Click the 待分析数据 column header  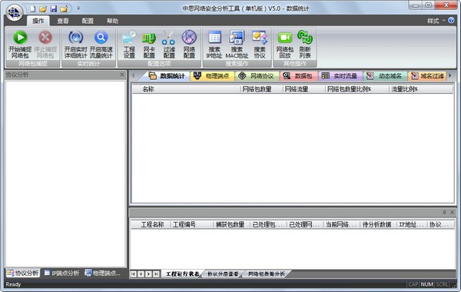click(x=378, y=224)
